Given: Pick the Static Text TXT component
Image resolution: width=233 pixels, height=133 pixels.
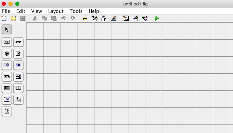Looking at the screenshot, I should pos(18,65).
